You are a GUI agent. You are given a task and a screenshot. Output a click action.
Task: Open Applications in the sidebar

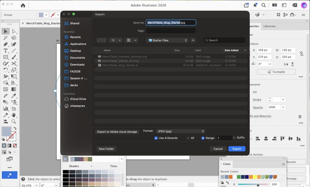[78, 44]
